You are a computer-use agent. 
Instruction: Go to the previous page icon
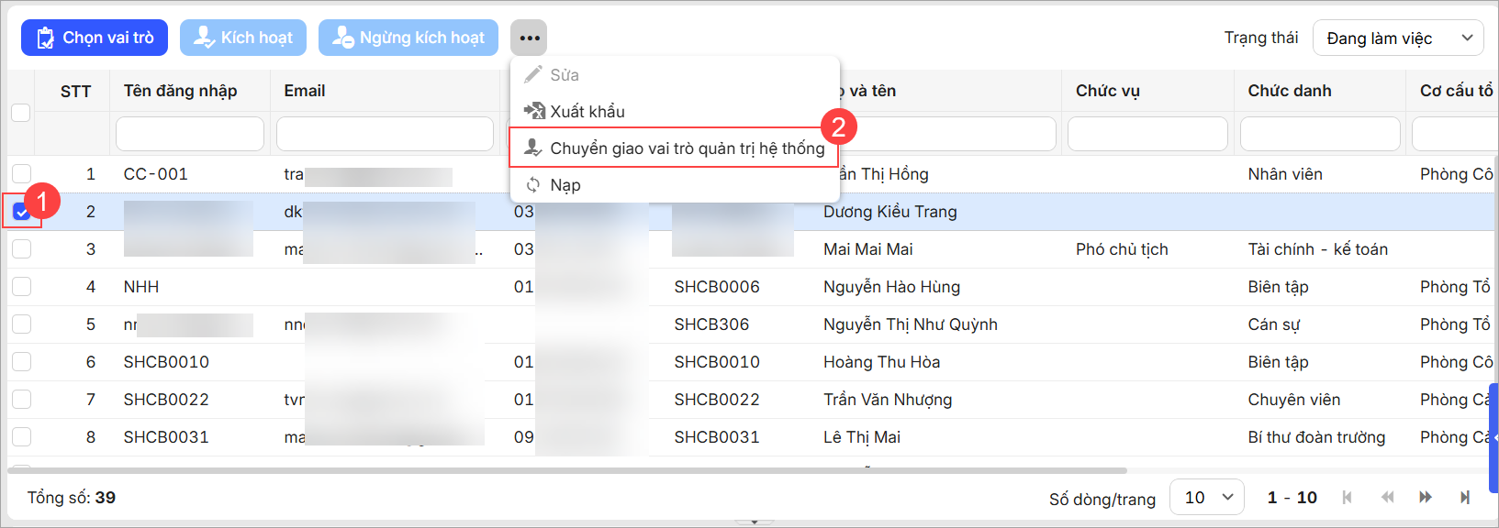point(1387,497)
